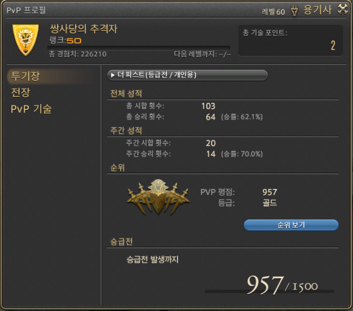
Task: Select the 투기장 tab
Action: 25,76
